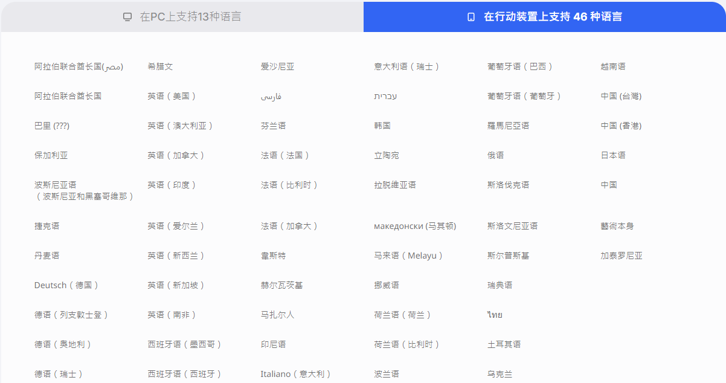Image resolution: width=726 pixels, height=383 pixels.
Task: Click 英语（印度）
Action: pyautogui.click(x=173, y=185)
